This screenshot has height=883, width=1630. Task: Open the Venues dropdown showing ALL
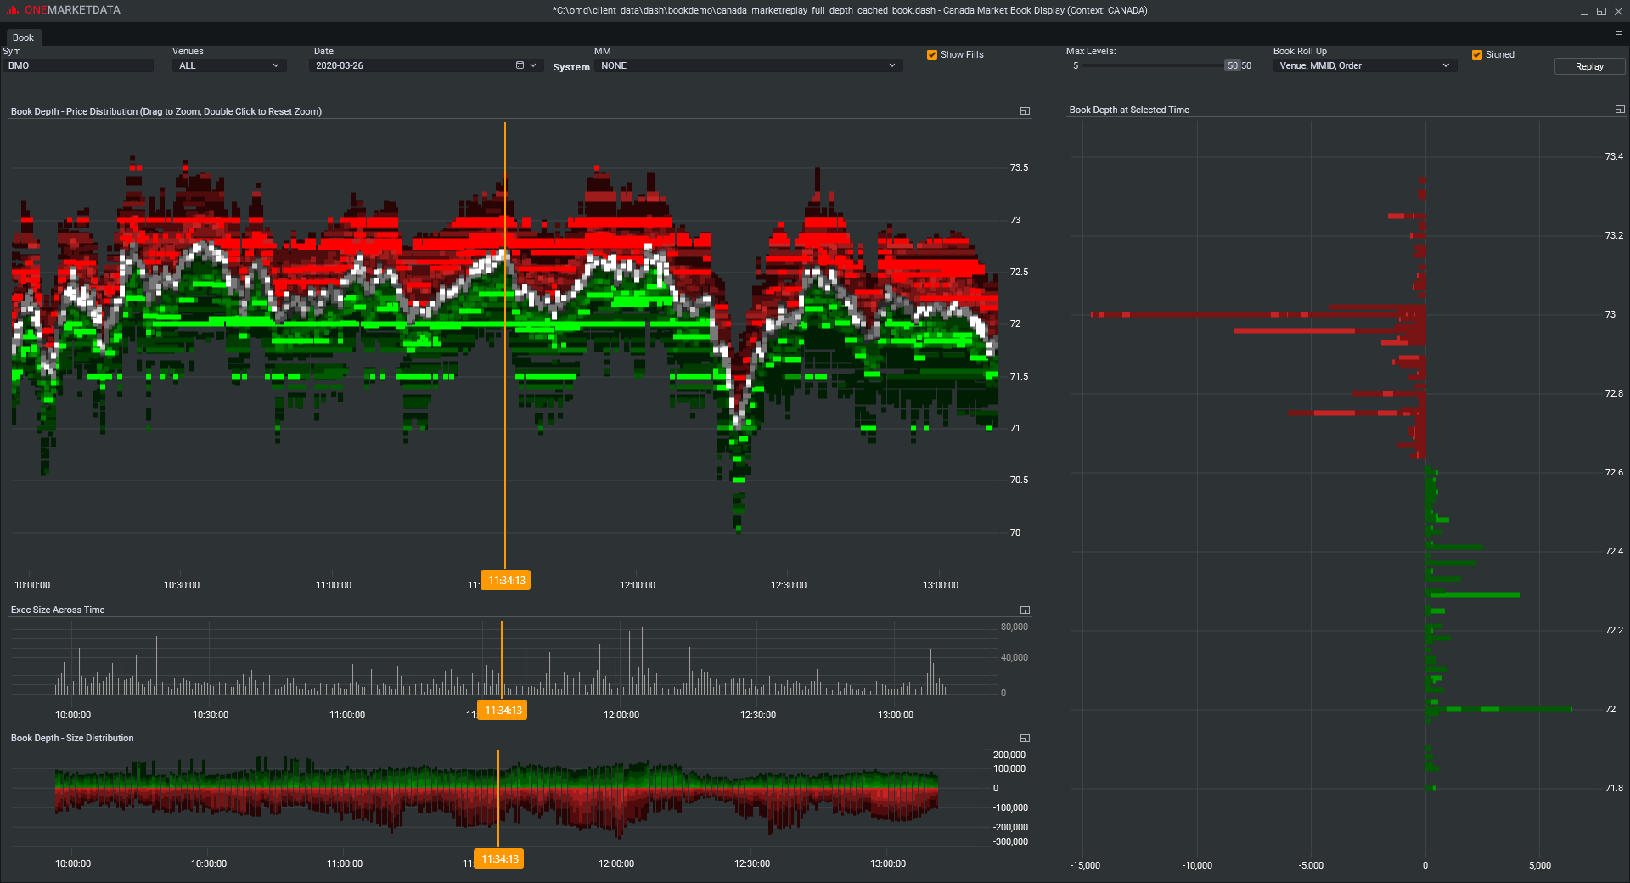click(275, 65)
